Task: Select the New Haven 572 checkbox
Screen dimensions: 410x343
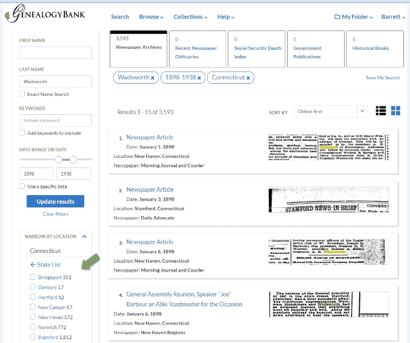Action: tap(33, 317)
